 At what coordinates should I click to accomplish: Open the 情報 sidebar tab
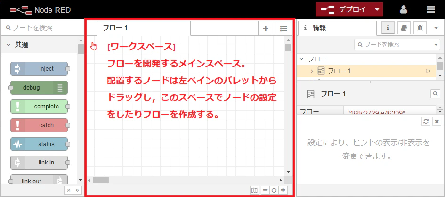336,28
